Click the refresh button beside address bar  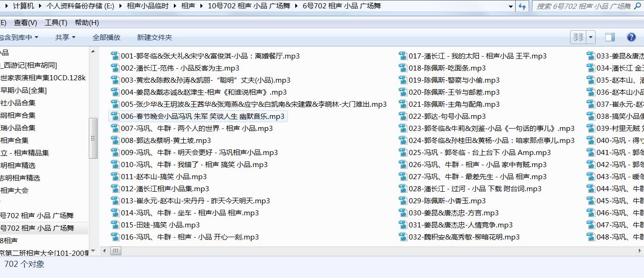point(522,6)
